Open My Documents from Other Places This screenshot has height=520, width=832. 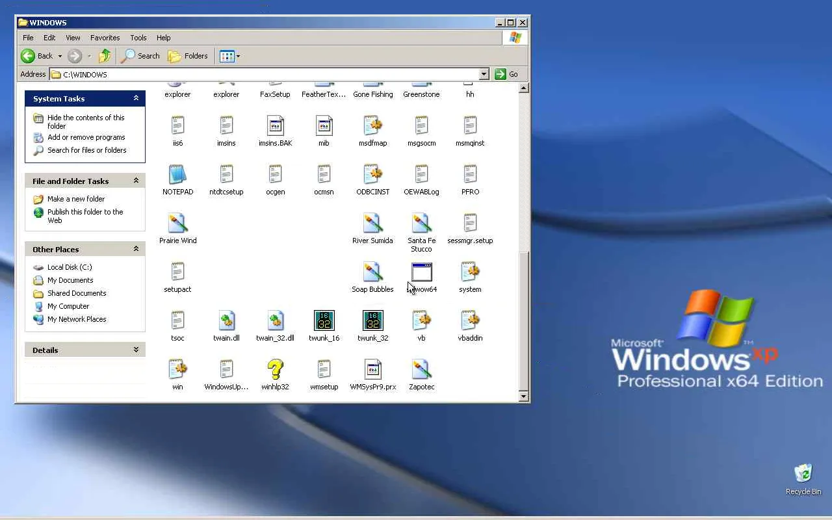70,280
